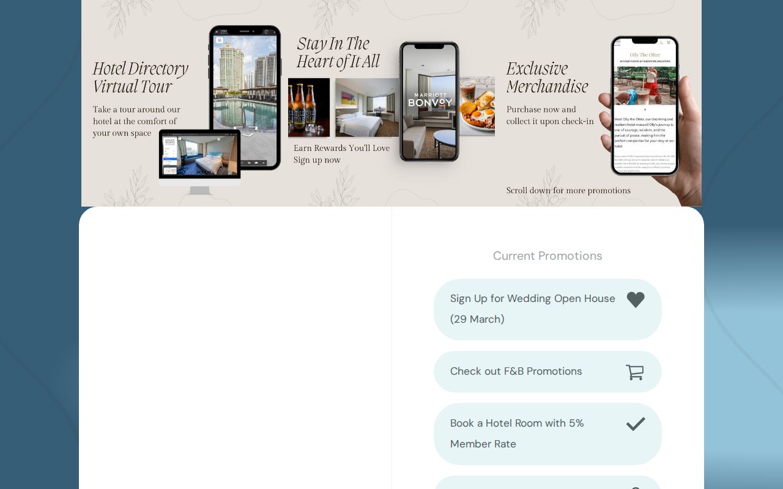Click the hotel bedroom photo in the banner
The height and width of the screenshot is (489, 783).
click(367, 108)
